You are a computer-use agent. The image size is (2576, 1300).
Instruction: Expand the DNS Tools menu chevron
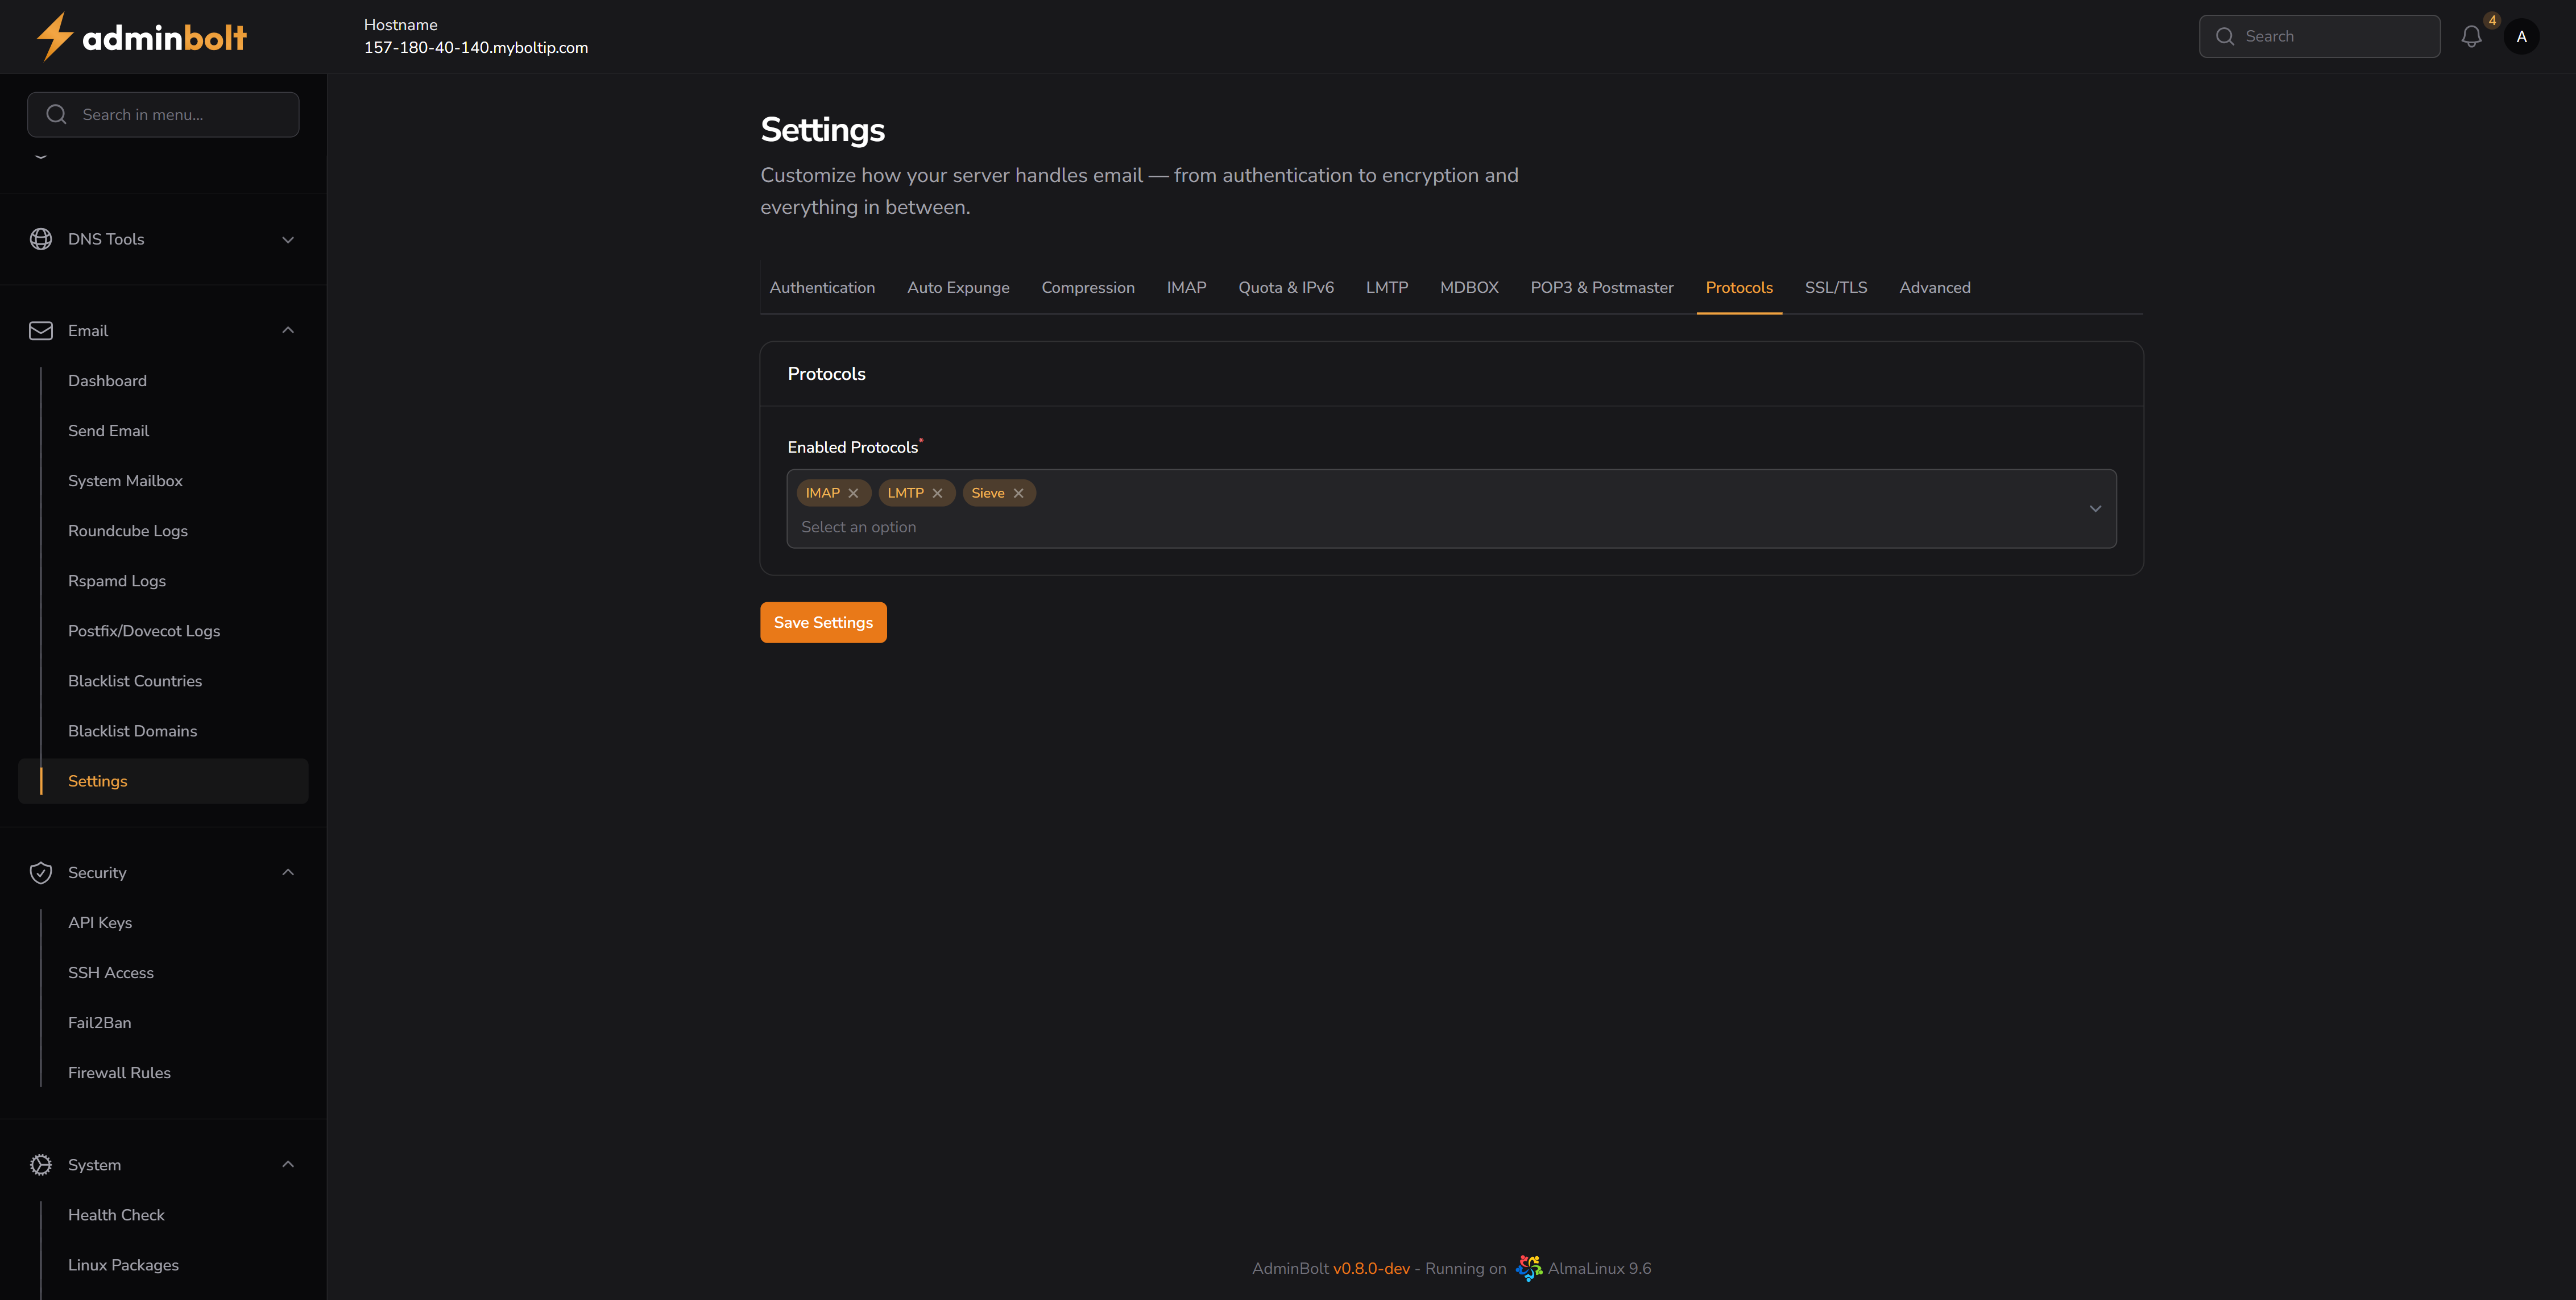point(288,240)
